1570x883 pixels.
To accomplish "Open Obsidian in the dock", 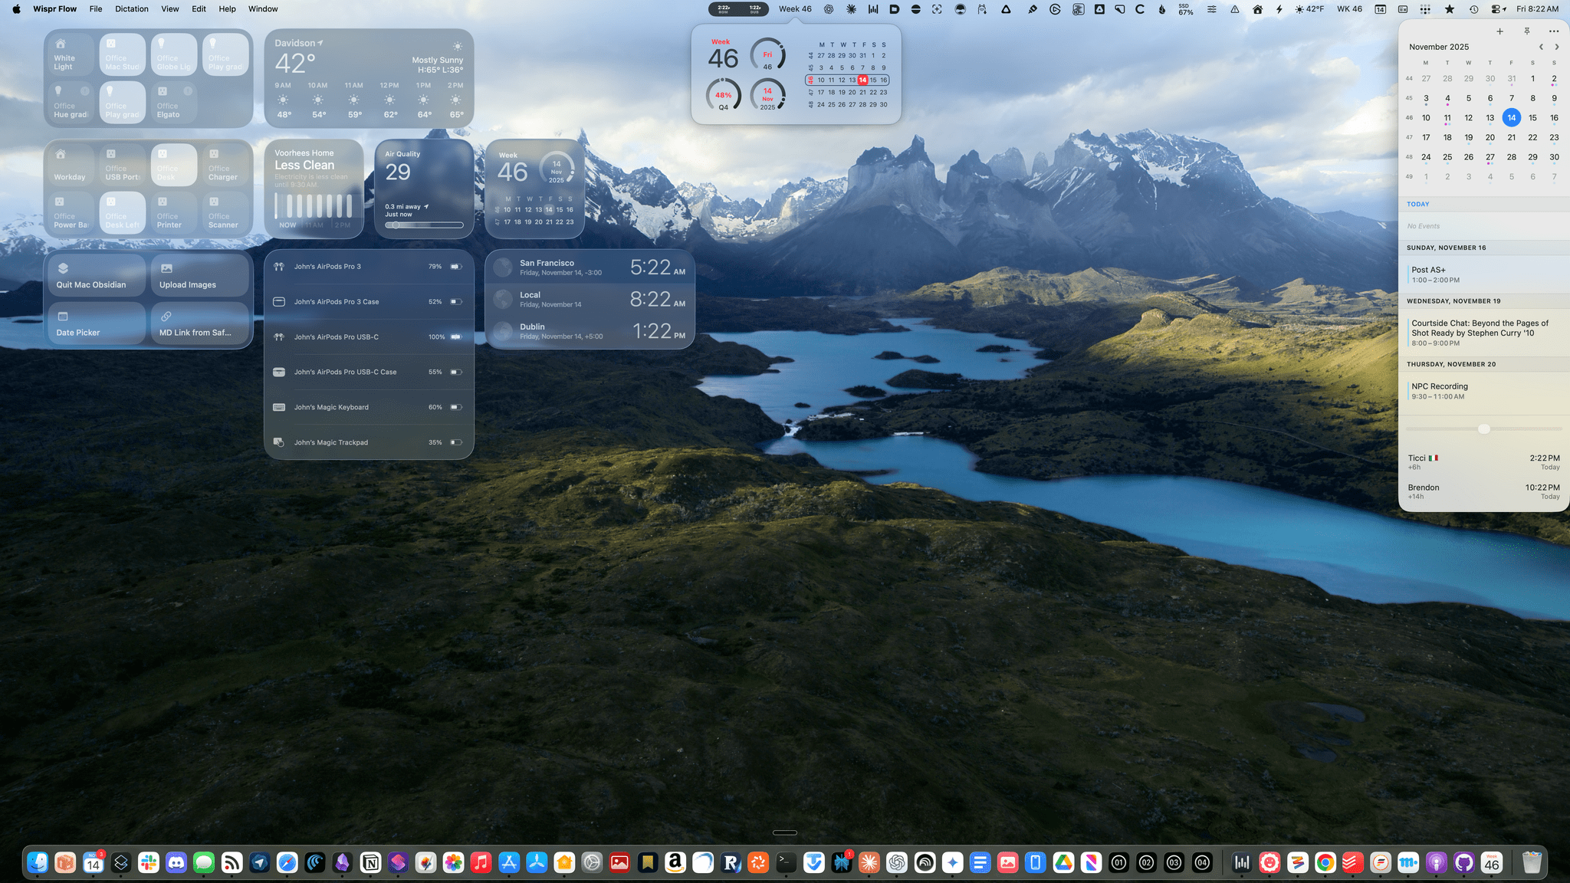I will pyautogui.click(x=343, y=863).
